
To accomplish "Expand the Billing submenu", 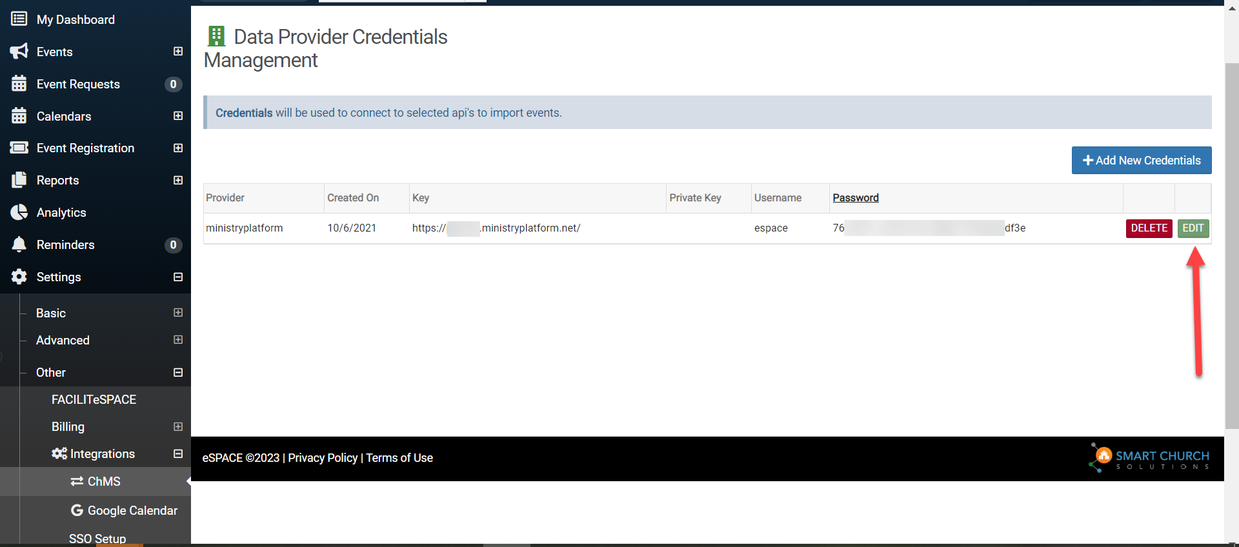I will (x=178, y=426).
